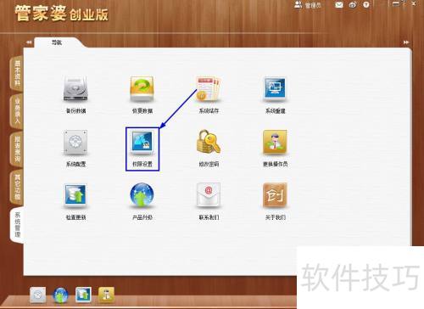Open the mail envelope icon in the title bar

pyautogui.click(x=339, y=5)
